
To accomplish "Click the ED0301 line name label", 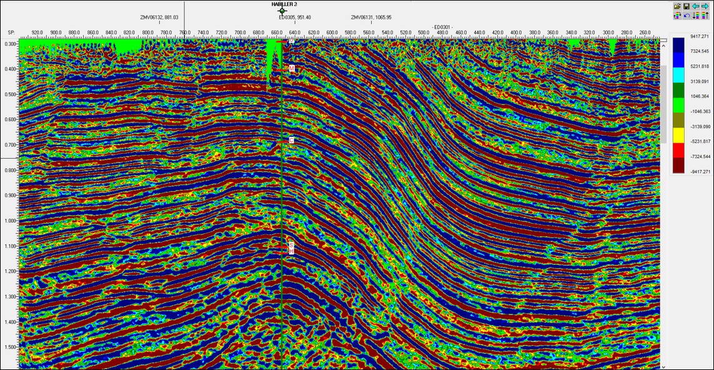I will [x=442, y=27].
